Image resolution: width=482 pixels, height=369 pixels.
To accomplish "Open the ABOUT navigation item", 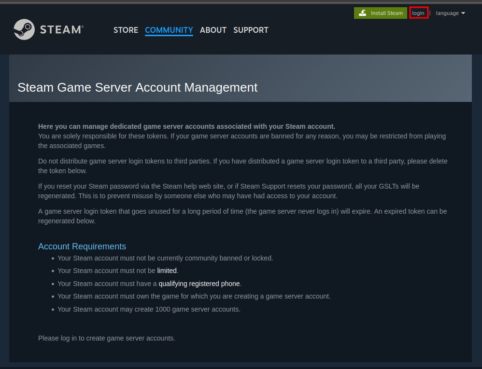I will 213,30.
